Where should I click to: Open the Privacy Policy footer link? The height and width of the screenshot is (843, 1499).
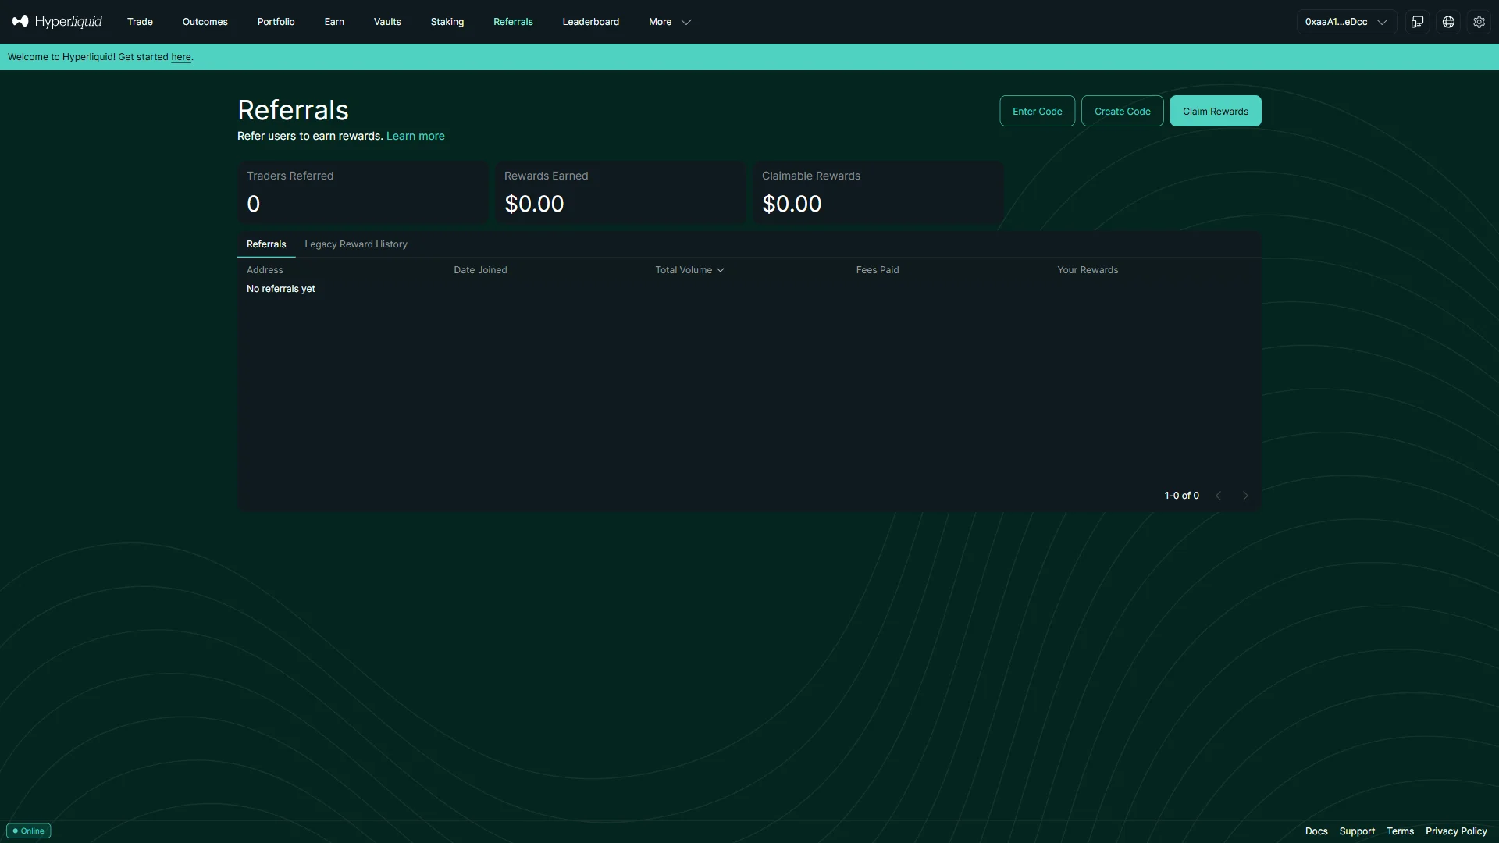pos(1456,831)
